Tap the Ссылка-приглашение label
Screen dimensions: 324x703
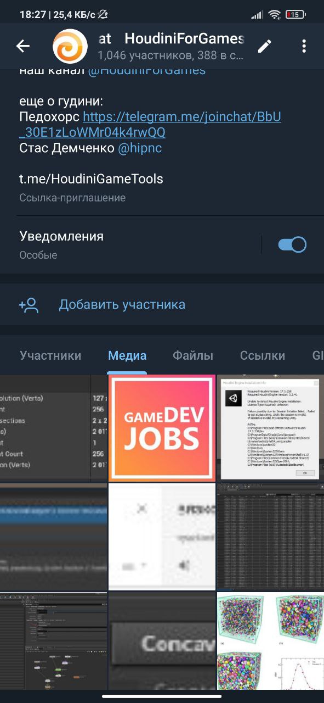coord(72,198)
